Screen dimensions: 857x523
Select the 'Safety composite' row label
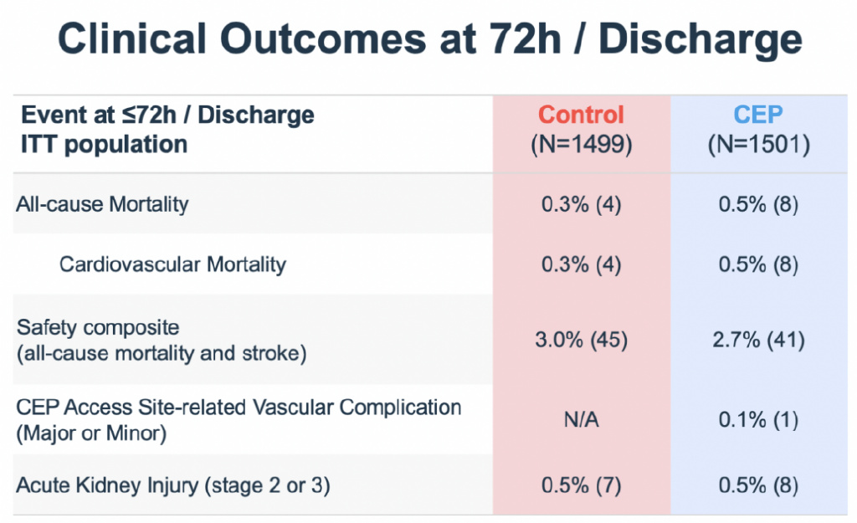pyautogui.click(x=98, y=326)
